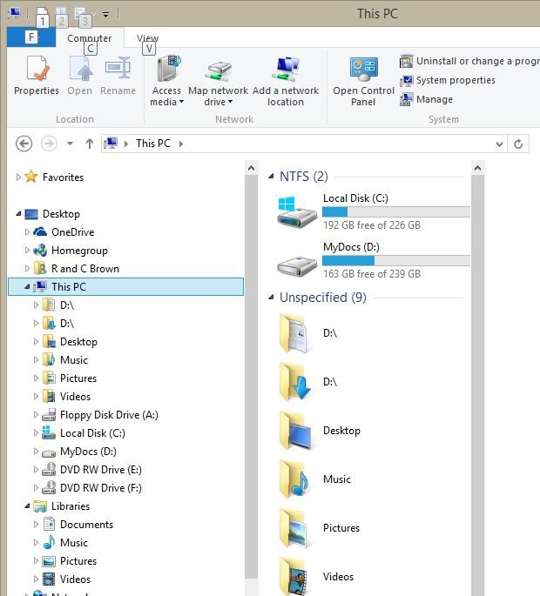
Task: Click the Map network drive icon
Action: pyautogui.click(x=218, y=70)
